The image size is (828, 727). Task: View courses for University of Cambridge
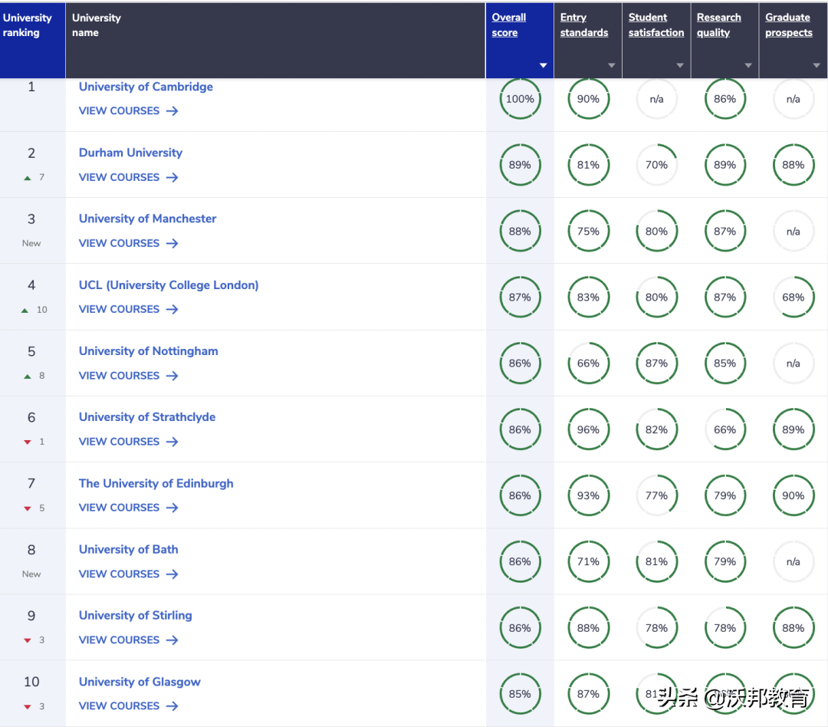(x=128, y=111)
